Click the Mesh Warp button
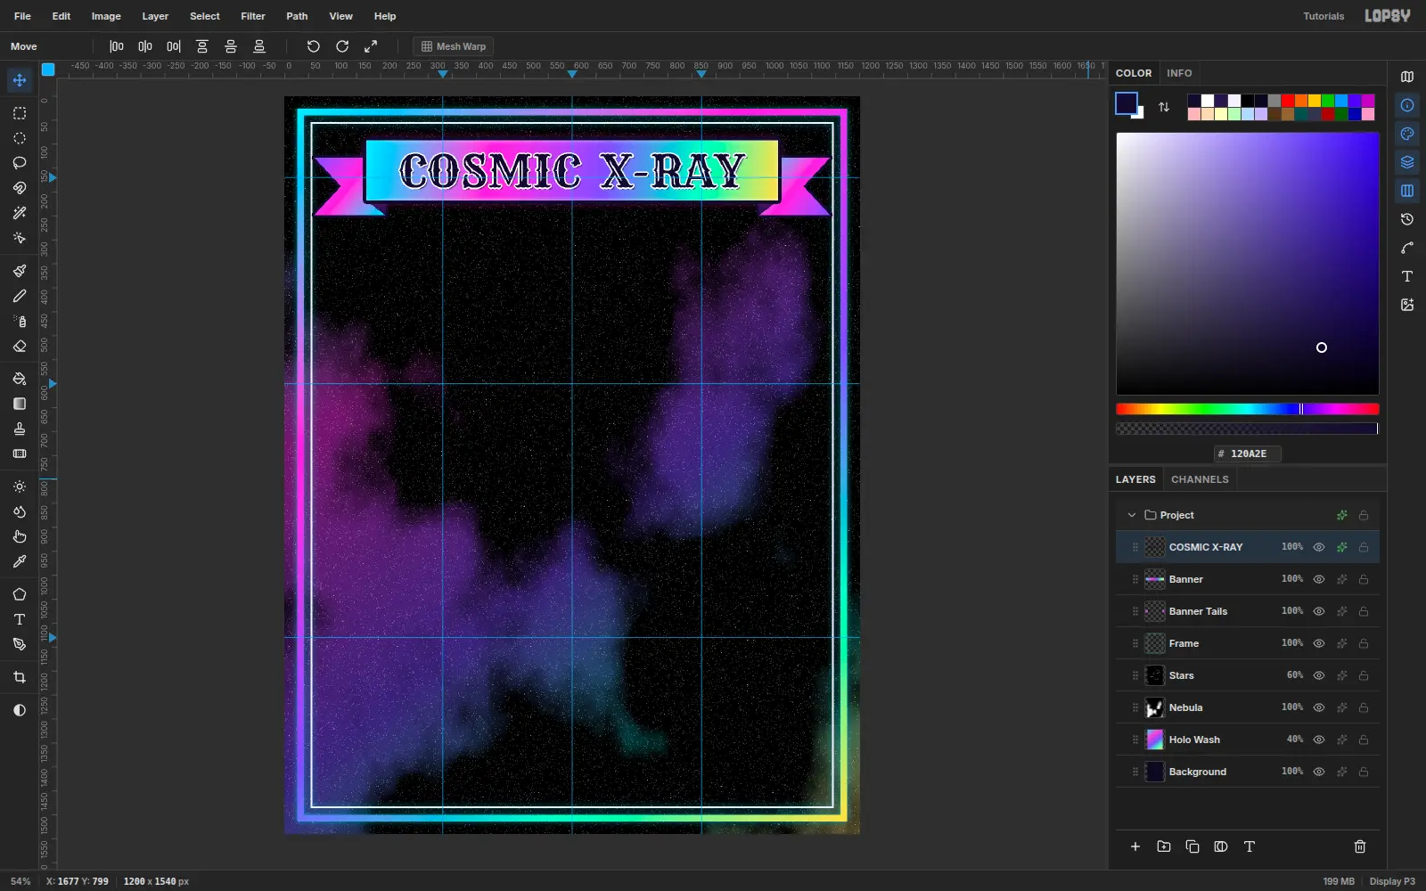This screenshot has width=1426, height=891. click(454, 46)
